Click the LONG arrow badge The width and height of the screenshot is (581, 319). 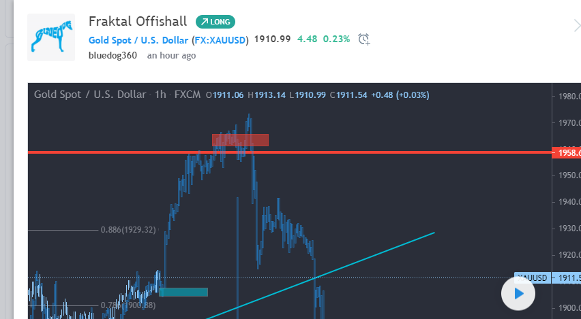215,22
